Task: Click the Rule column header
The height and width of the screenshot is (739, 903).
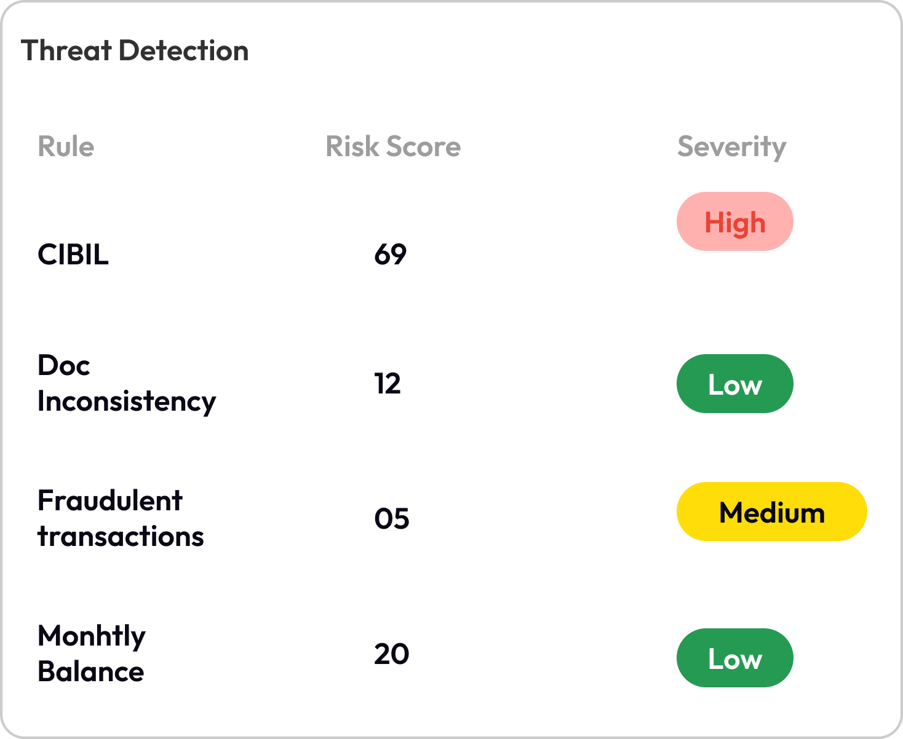Action: tap(66, 146)
